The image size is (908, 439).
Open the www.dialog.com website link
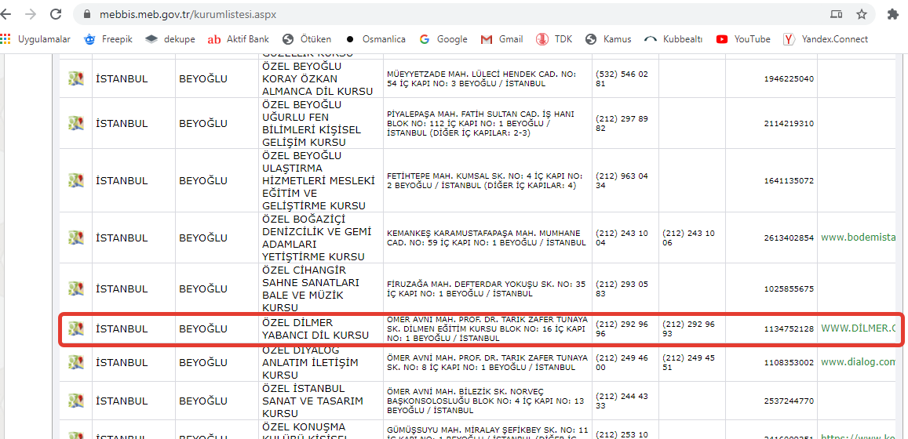click(859, 362)
